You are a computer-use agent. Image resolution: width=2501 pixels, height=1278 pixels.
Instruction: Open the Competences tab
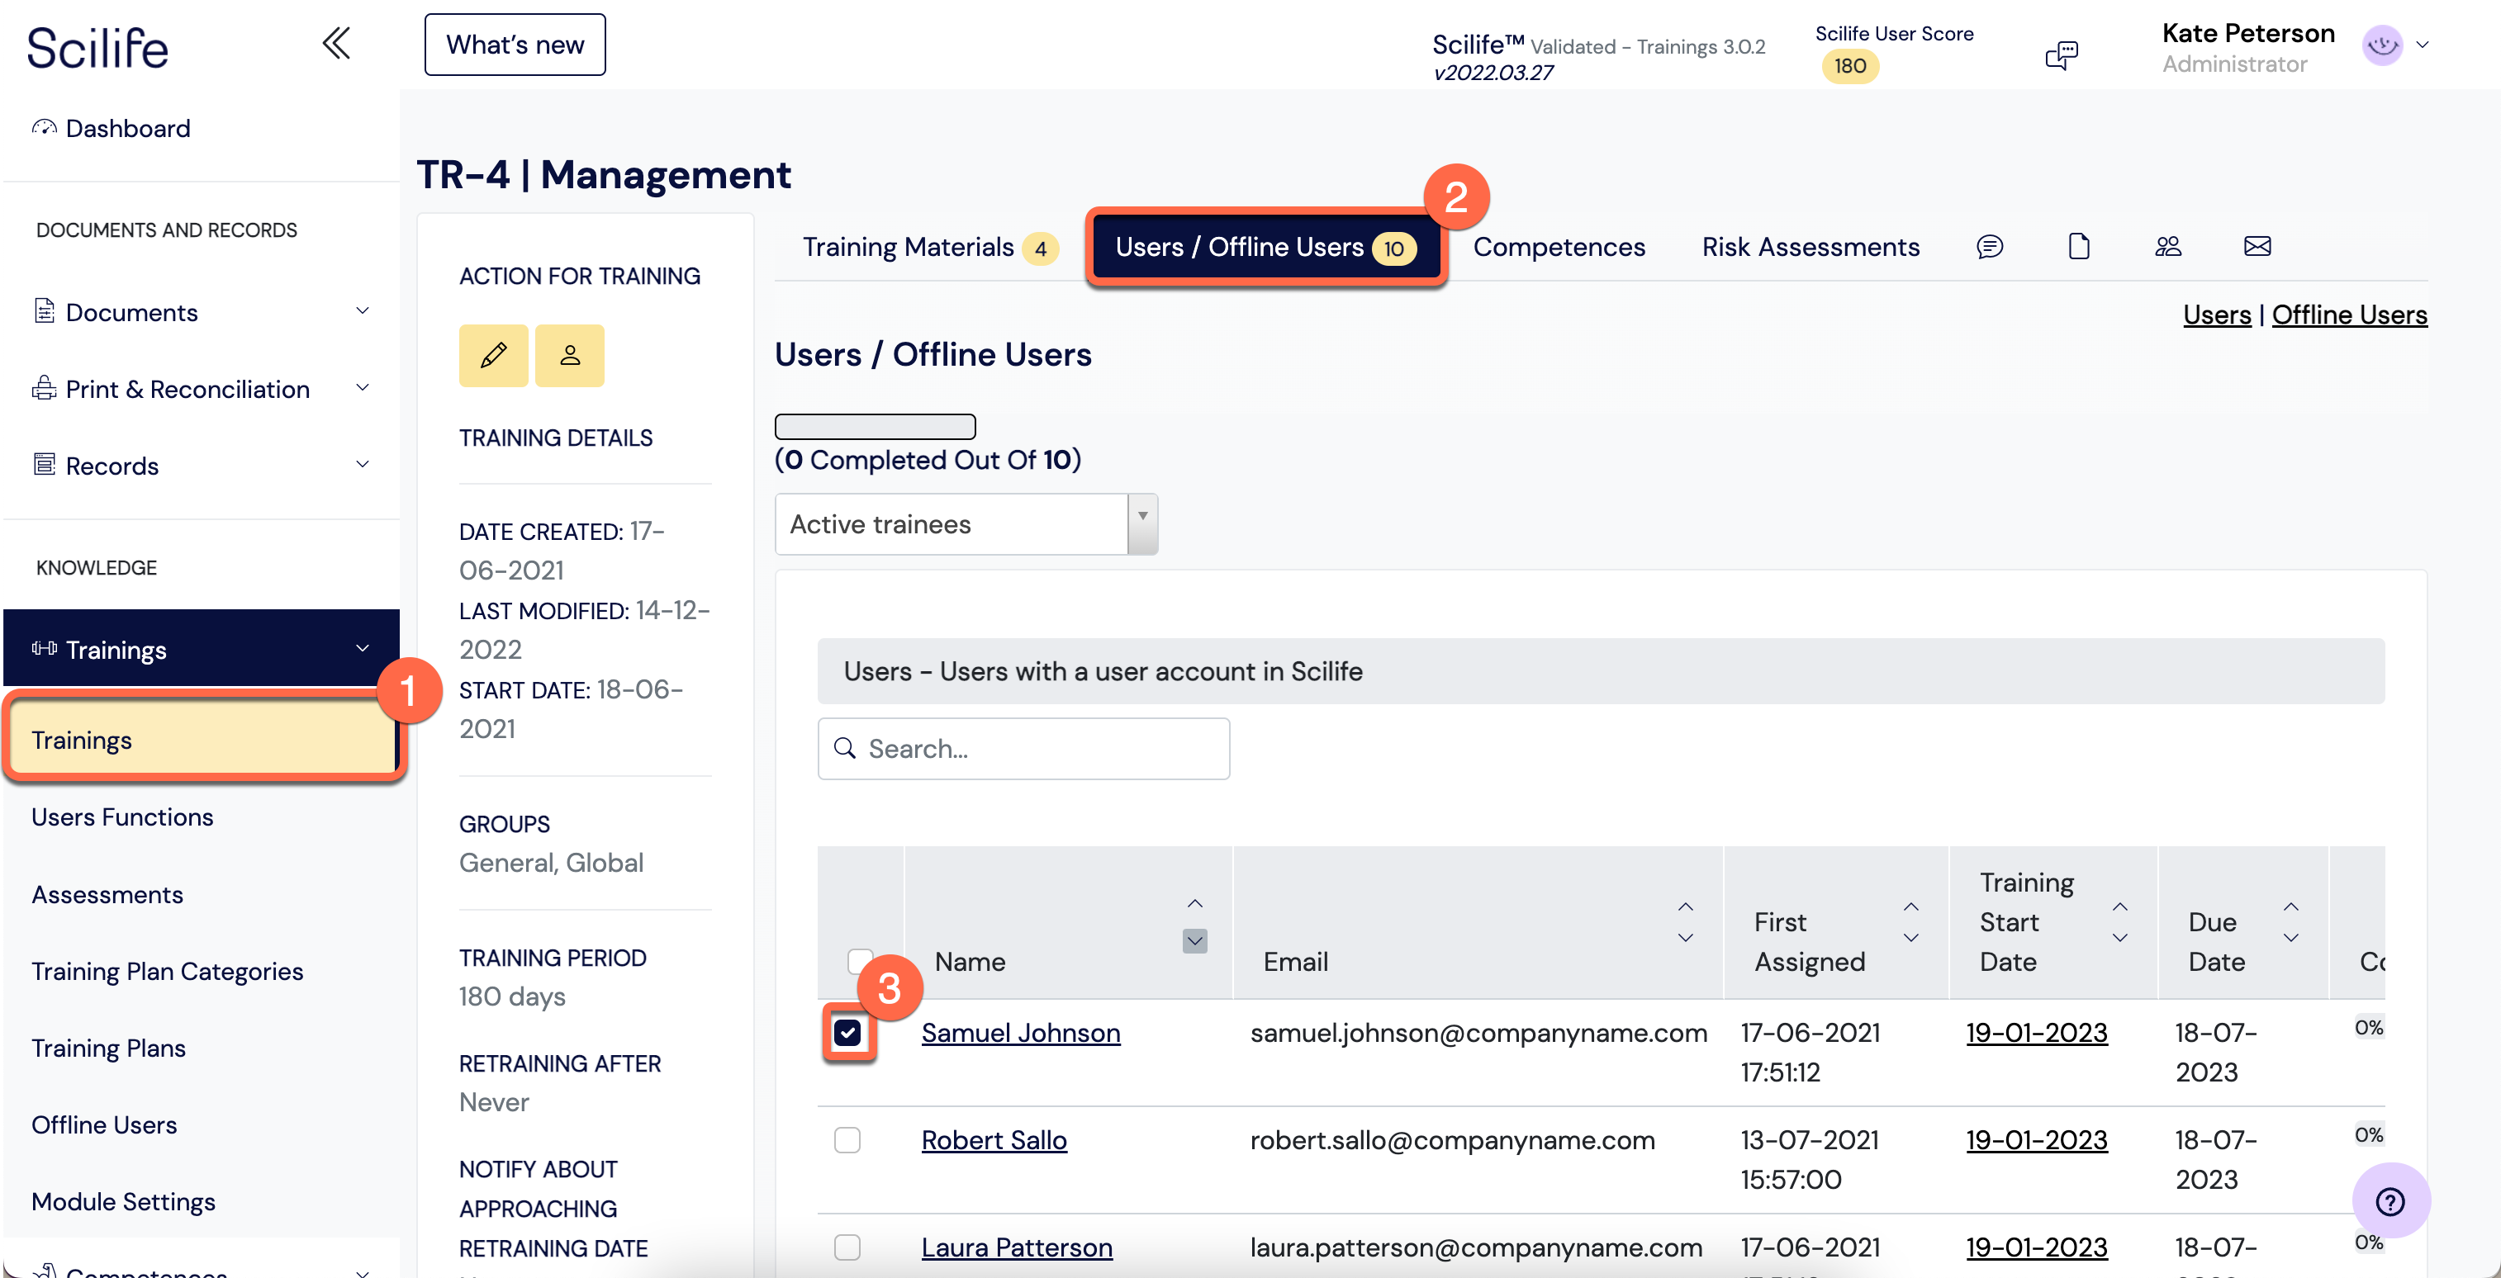click(1559, 247)
